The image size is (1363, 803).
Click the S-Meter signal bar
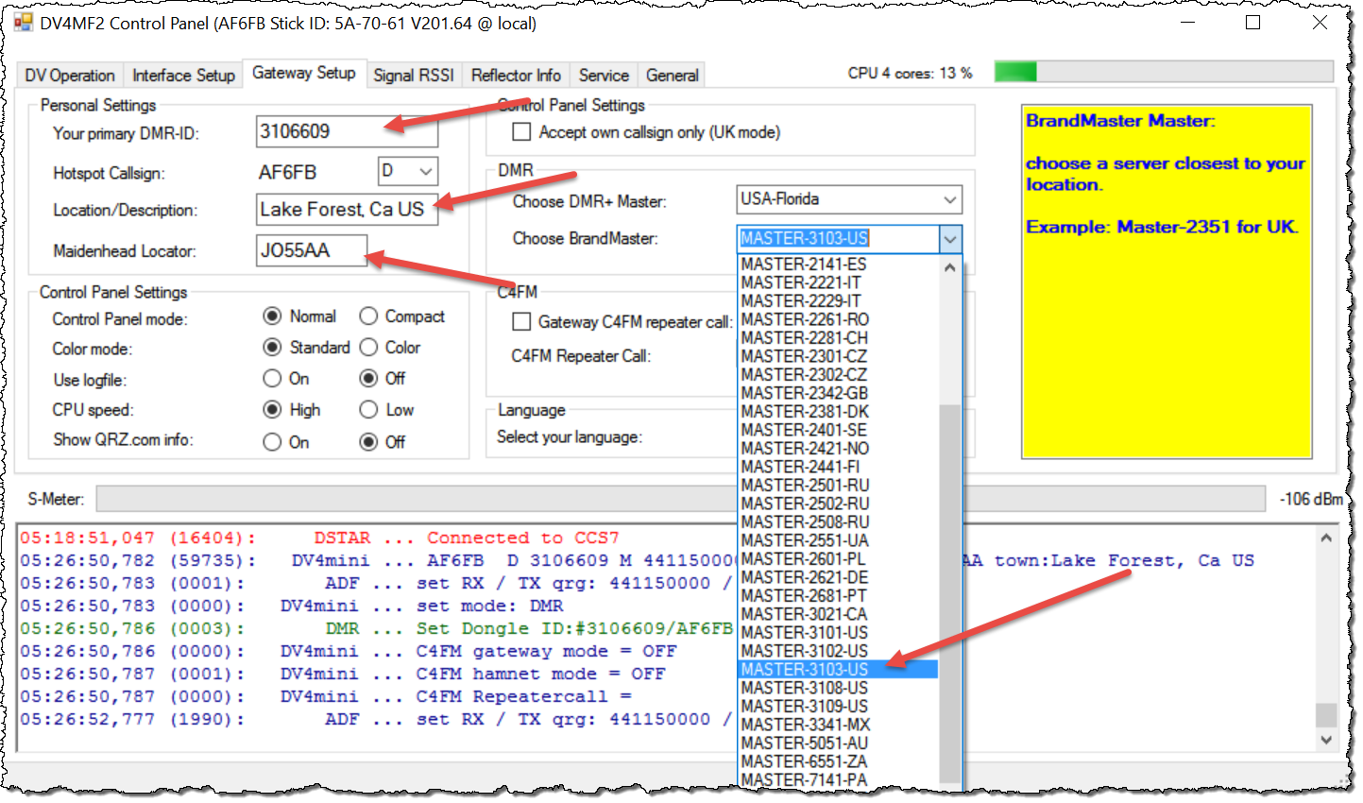pyautogui.click(x=680, y=499)
